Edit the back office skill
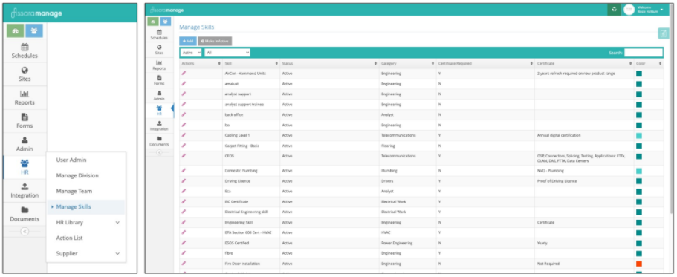Viewport: 677px width, 277px height. click(x=184, y=114)
